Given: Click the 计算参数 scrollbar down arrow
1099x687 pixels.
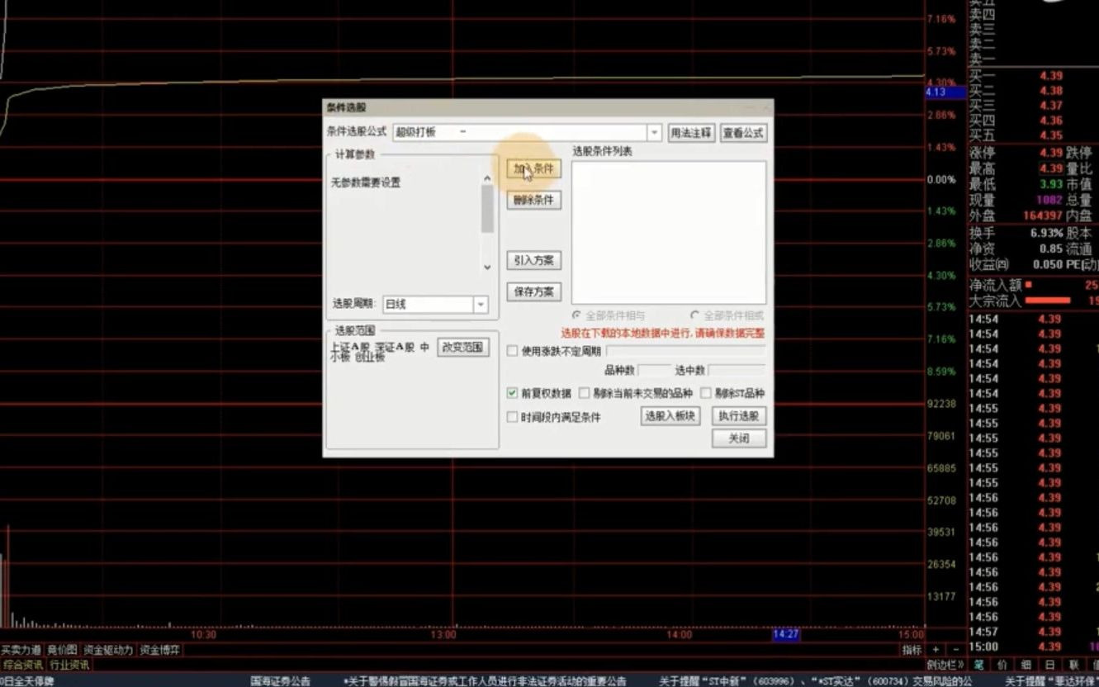Looking at the screenshot, I should pyautogui.click(x=487, y=267).
